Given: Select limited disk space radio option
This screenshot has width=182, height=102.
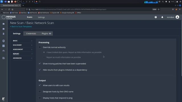Looking at the screenshot, I should point(44,52).
